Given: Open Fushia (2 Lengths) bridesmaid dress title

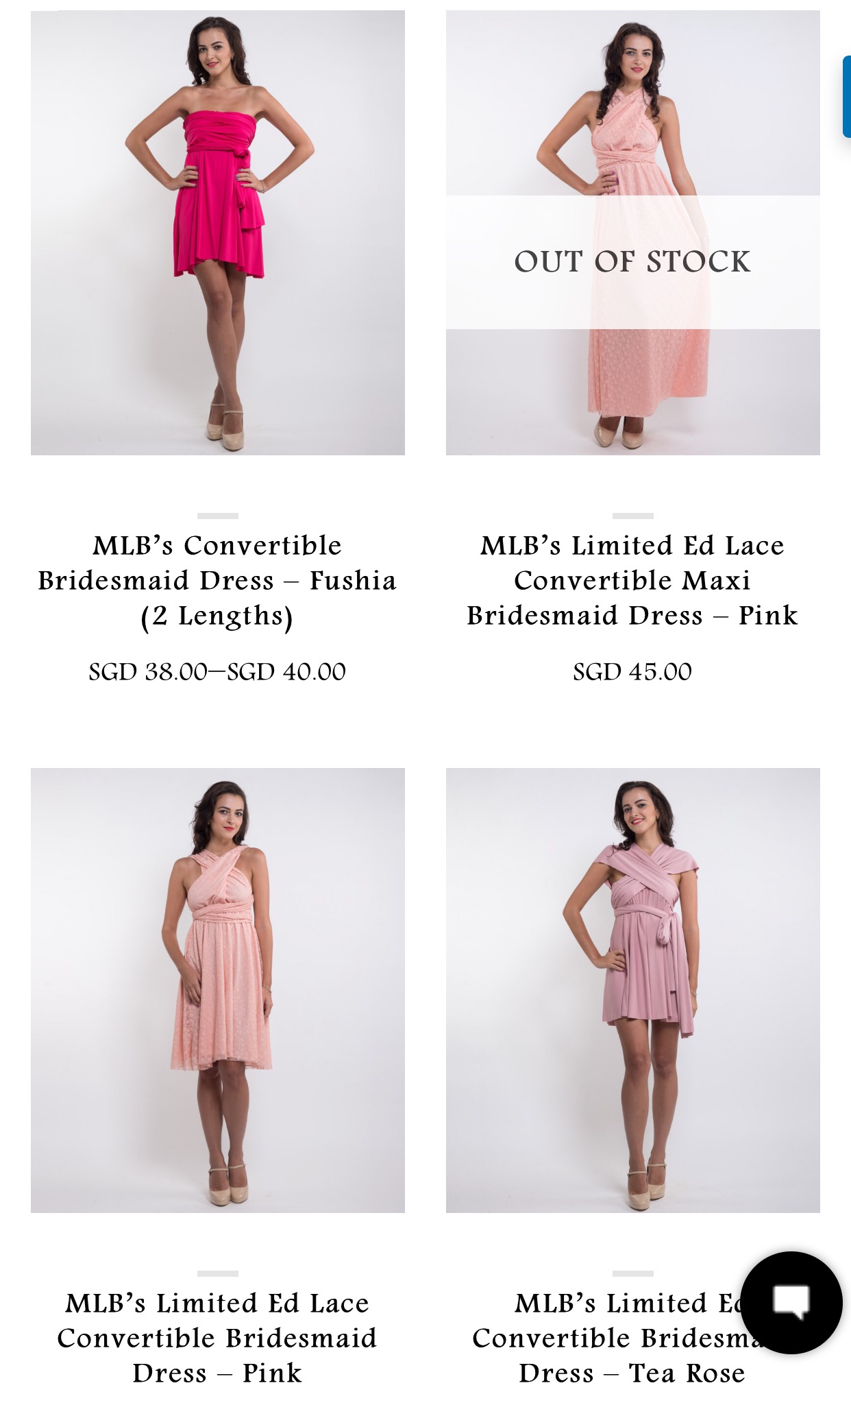Looking at the screenshot, I should 218,581.
